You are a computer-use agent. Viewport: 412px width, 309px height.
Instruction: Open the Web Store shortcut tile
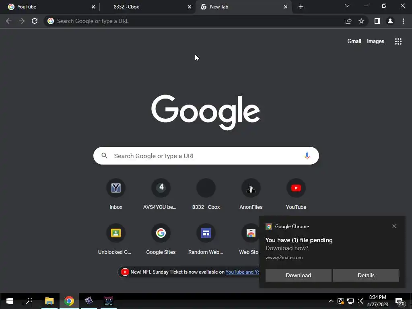pos(249,239)
